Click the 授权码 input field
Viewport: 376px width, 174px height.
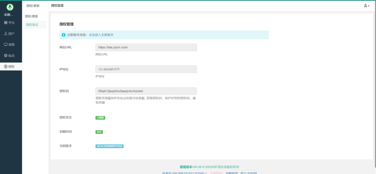pyautogui.click(x=146, y=91)
